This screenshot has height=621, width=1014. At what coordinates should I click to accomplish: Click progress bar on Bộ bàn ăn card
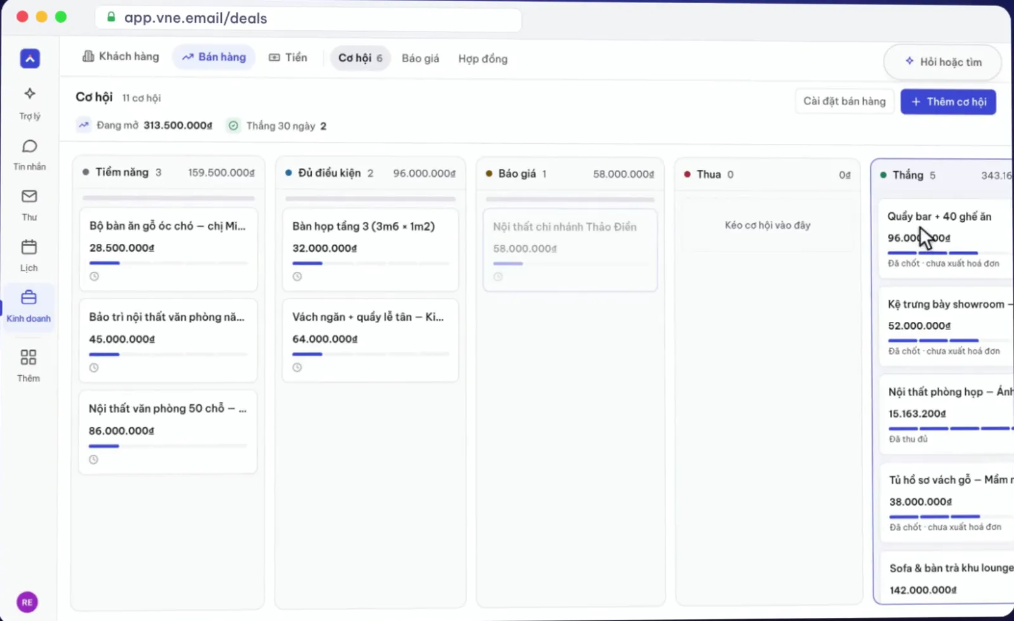point(168,263)
